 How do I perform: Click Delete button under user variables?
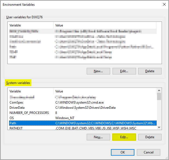(x=150, y=71)
